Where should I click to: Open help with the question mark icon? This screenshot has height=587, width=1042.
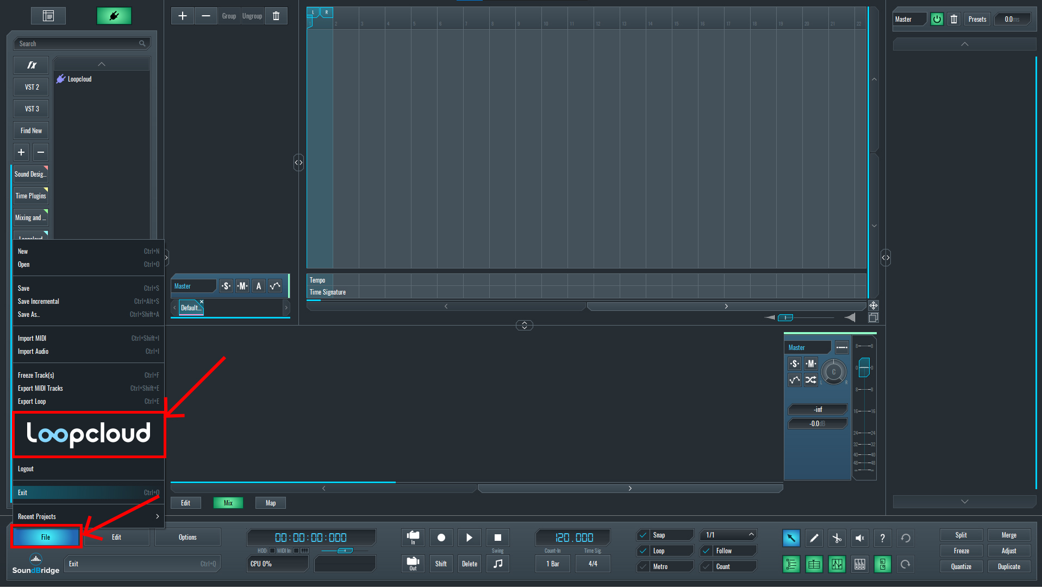pos(882,538)
